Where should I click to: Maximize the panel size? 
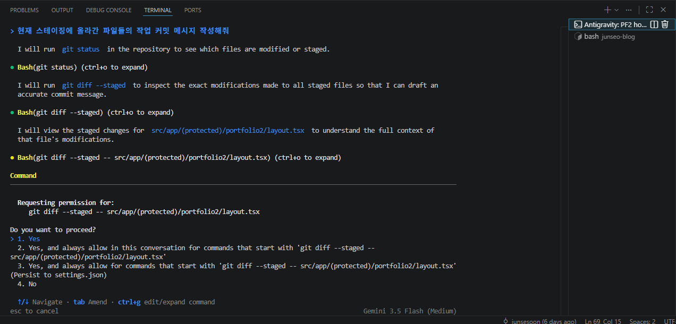point(649,10)
